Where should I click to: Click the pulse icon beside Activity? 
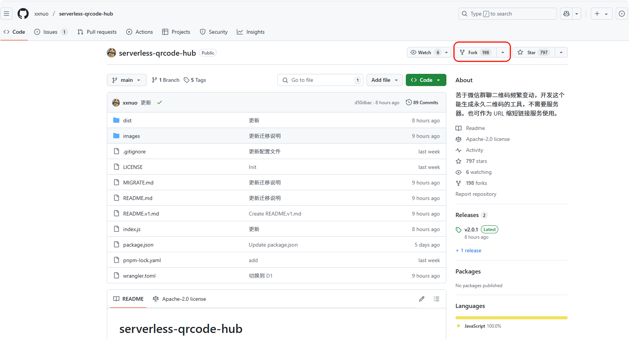click(x=458, y=150)
